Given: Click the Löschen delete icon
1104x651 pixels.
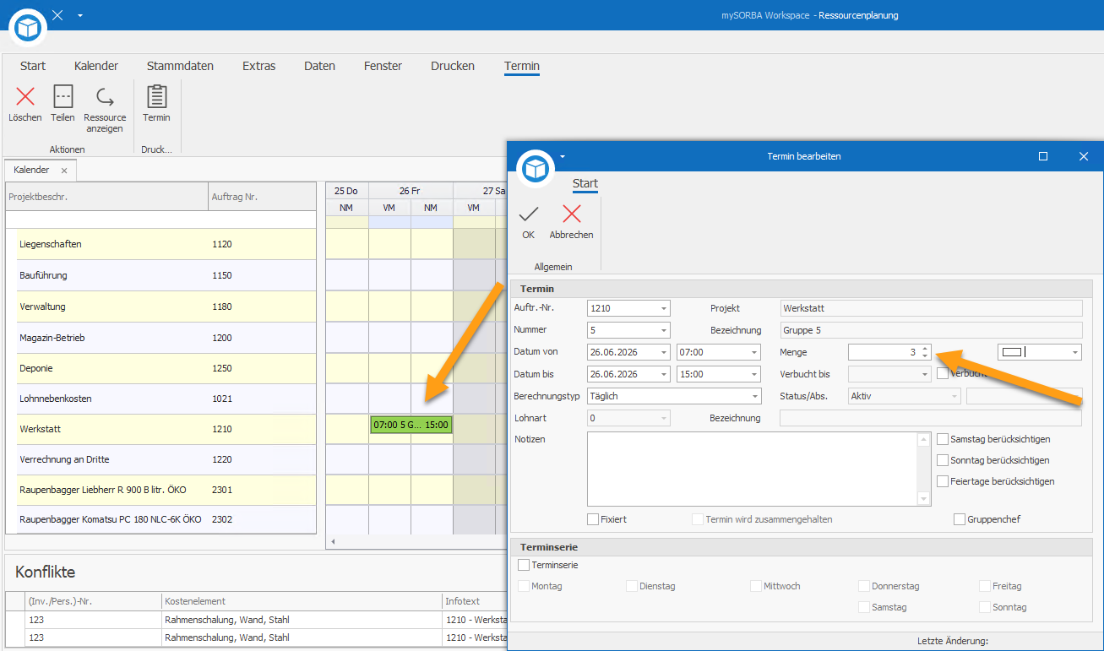Looking at the screenshot, I should (x=25, y=96).
